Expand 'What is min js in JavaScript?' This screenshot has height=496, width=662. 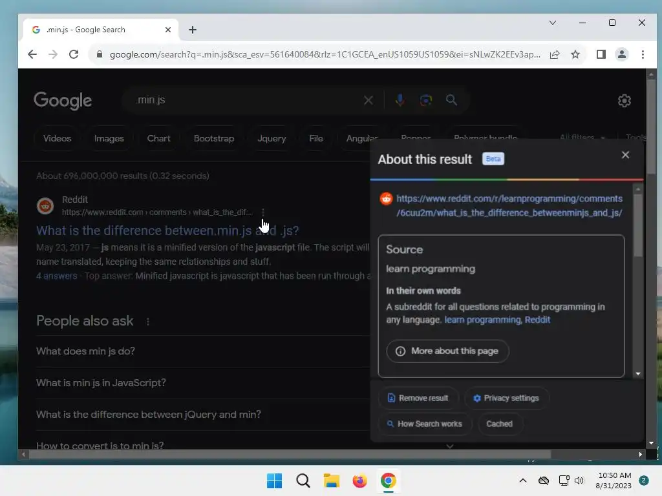pos(202,383)
